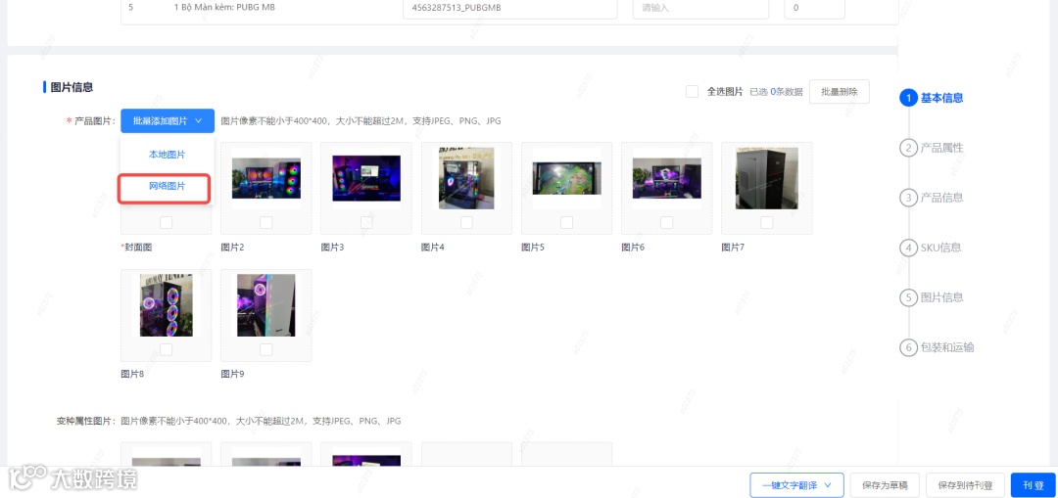The width and height of the screenshot is (1058, 498).
Task: Tick the checkbox under 封面图
Action: coord(166,222)
